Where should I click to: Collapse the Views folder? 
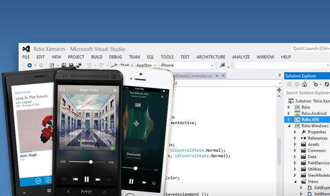pos(295,182)
